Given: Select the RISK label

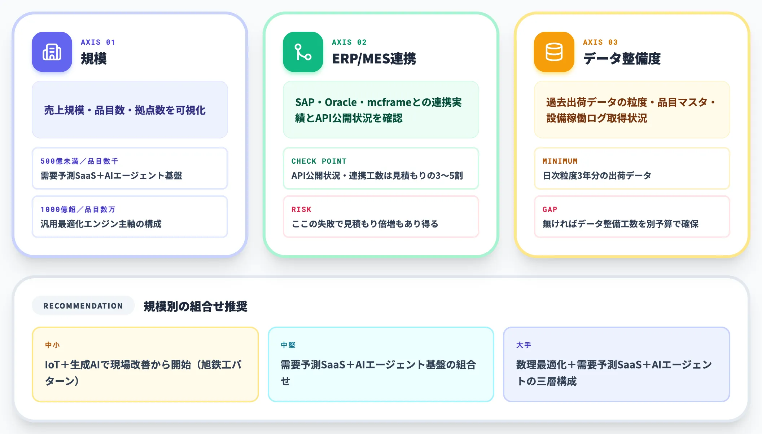Looking at the screenshot, I should [x=301, y=209].
